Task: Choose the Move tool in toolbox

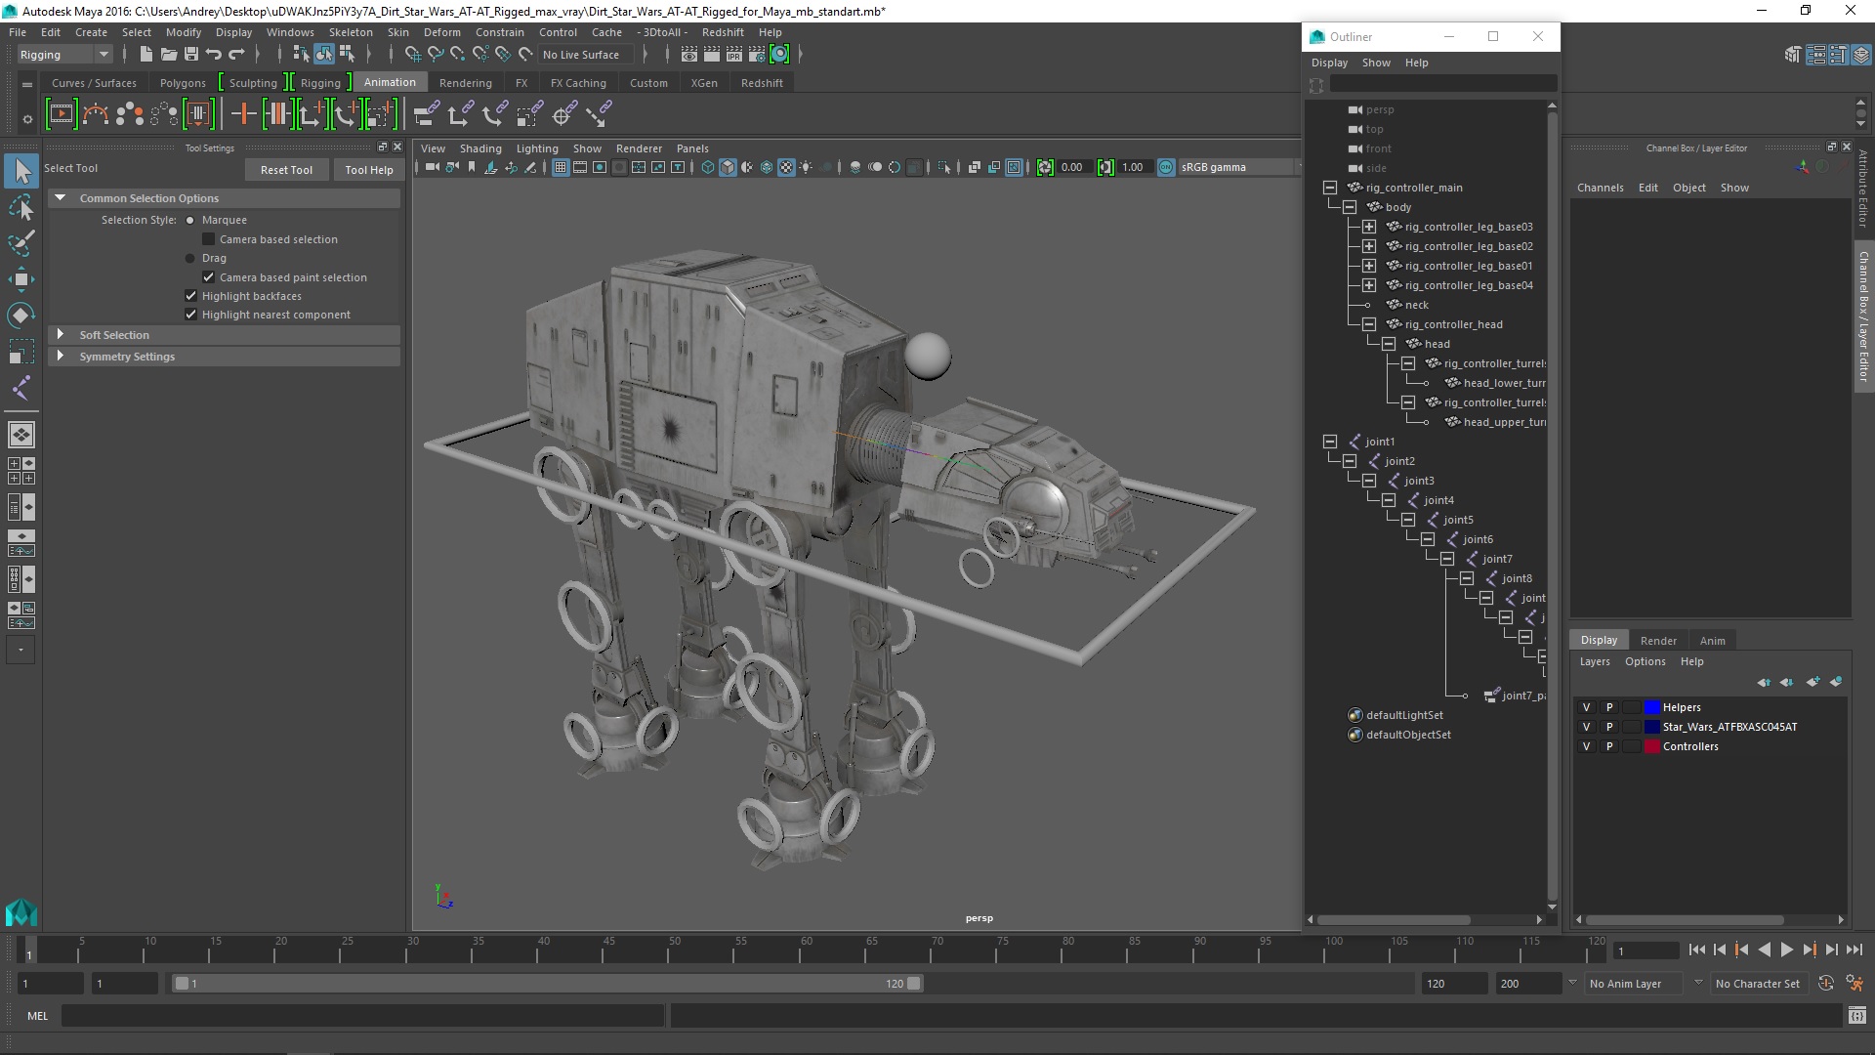Action: click(21, 279)
